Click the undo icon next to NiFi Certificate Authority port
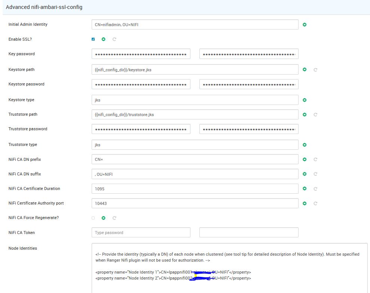 tap(315, 203)
